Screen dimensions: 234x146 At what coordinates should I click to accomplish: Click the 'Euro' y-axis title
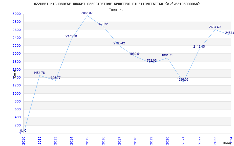click(x=14, y=74)
